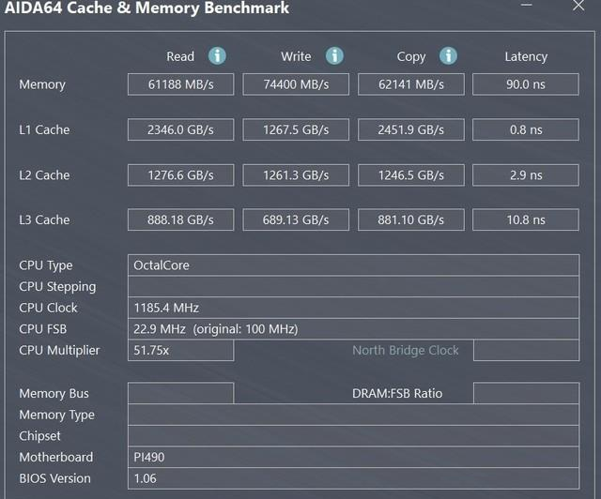Minimize the AIDA64 benchmark window

(x=527, y=6)
